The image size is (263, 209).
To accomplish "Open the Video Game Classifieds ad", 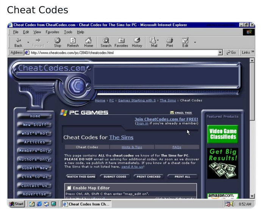I will pos(223,134).
